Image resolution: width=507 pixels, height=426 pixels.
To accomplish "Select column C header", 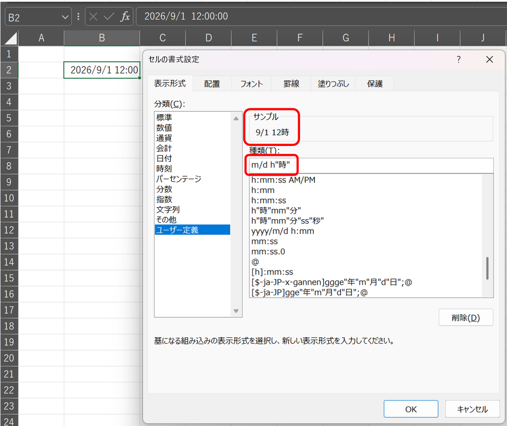I will point(162,38).
